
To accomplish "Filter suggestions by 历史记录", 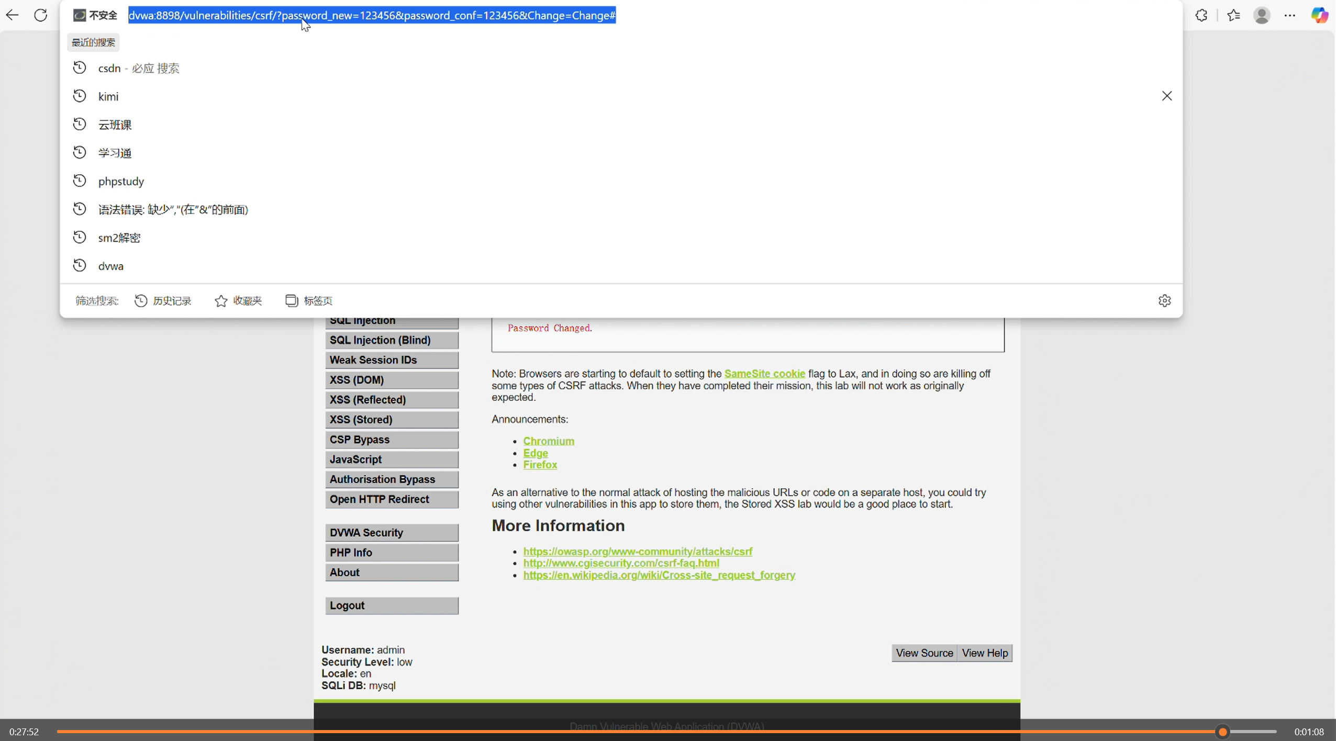I will tap(163, 300).
